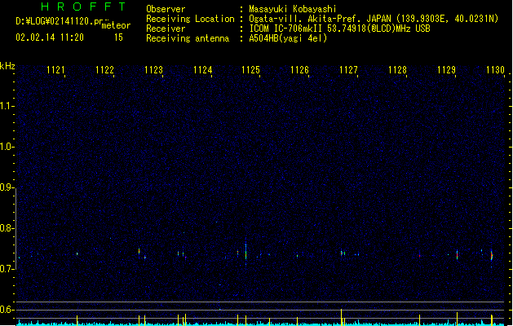Click the antenna value A504HB(yagi 4el)
This screenshot has height=326, width=513.
(x=288, y=38)
